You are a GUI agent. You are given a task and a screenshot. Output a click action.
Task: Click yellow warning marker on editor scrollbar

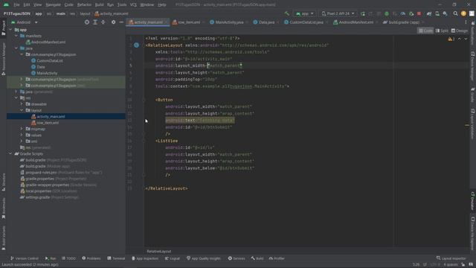coord(467,125)
